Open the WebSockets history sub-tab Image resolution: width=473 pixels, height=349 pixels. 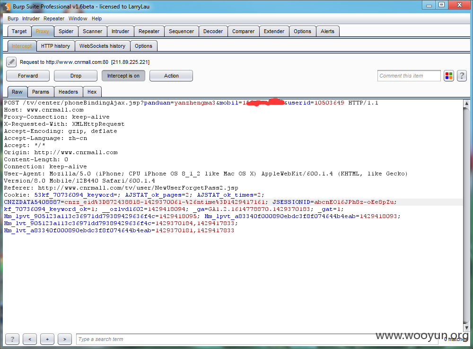(102, 46)
